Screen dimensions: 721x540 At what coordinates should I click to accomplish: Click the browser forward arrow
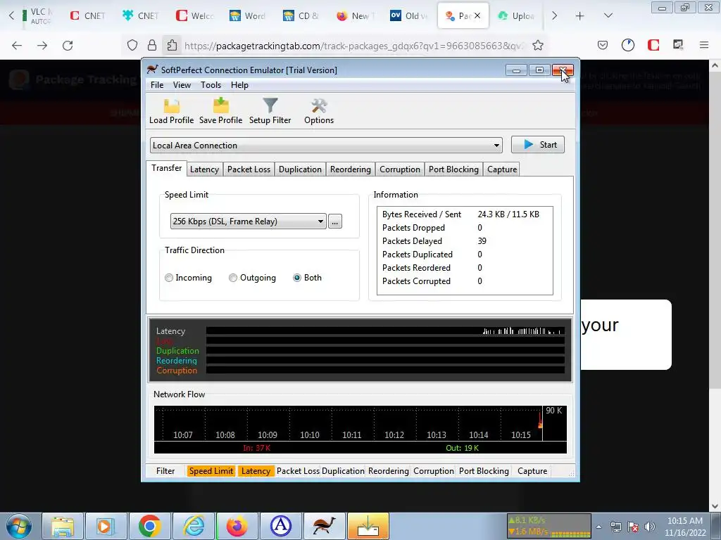click(42, 46)
